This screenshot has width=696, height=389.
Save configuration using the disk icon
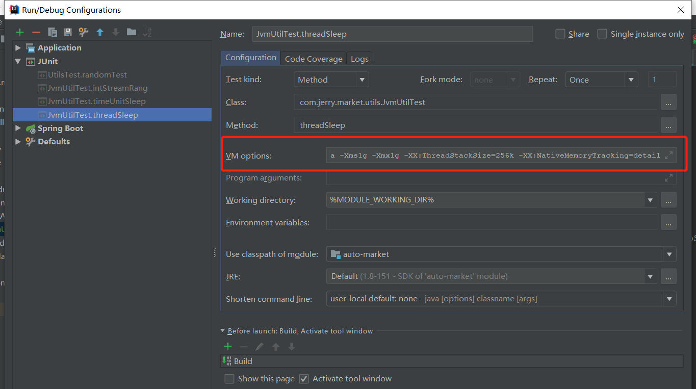tap(68, 32)
